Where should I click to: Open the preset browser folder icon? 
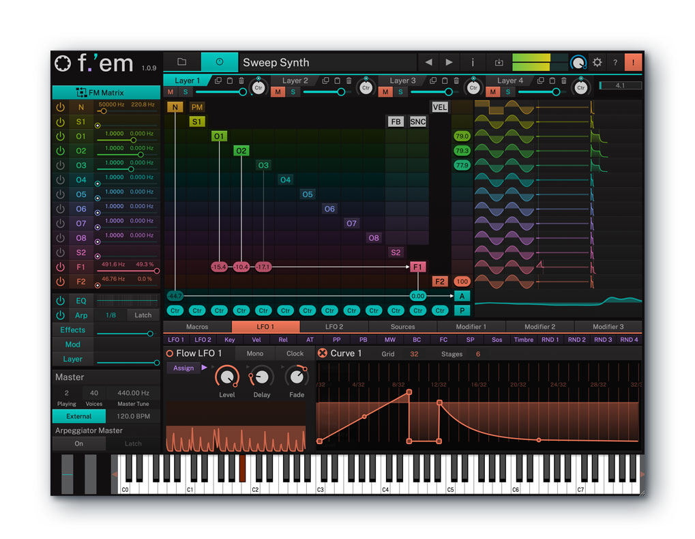[181, 62]
